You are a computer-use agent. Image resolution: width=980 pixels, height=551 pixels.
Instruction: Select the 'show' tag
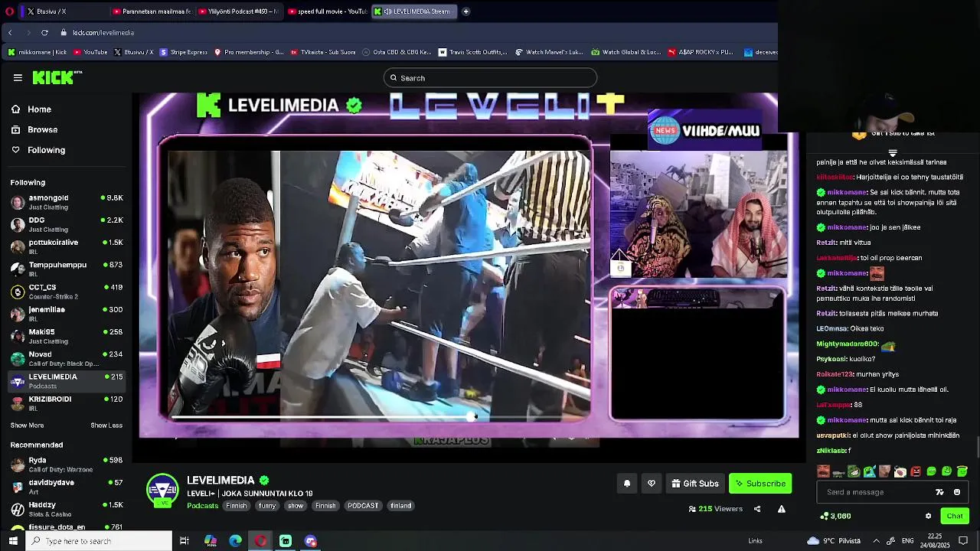pyautogui.click(x=296, y=506)
